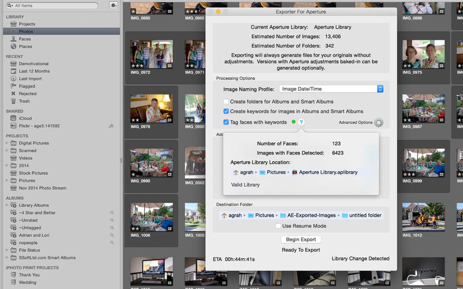Open the Image Naming Profile dropdown

click(x=331, y=89)
